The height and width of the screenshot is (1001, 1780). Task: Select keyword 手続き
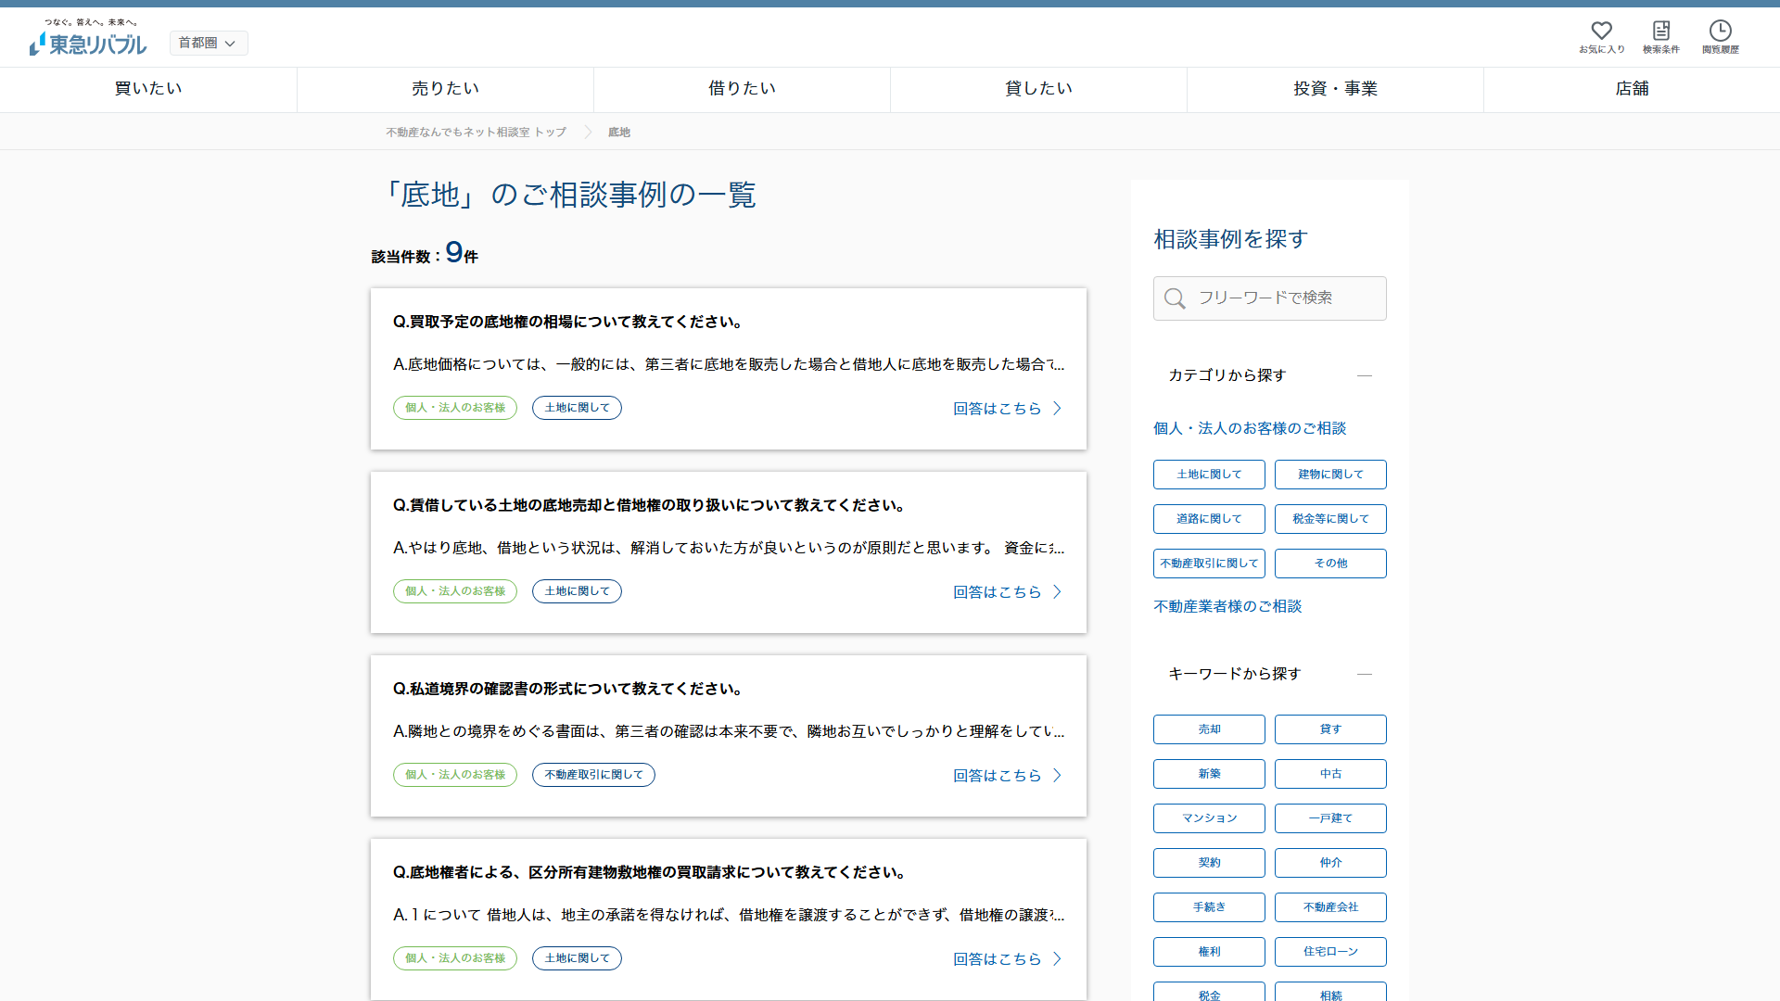[1209, 907]
